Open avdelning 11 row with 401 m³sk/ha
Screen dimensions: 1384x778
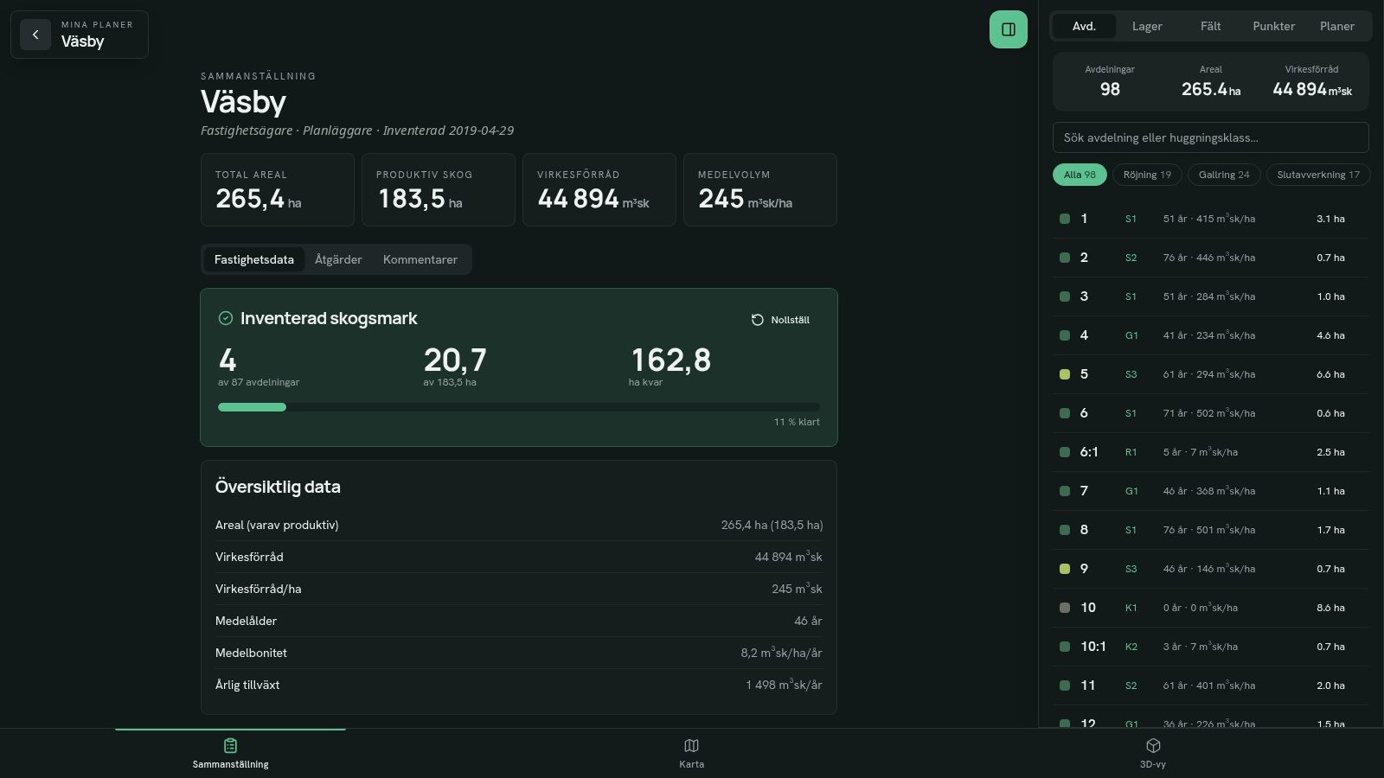point(1211,686)
